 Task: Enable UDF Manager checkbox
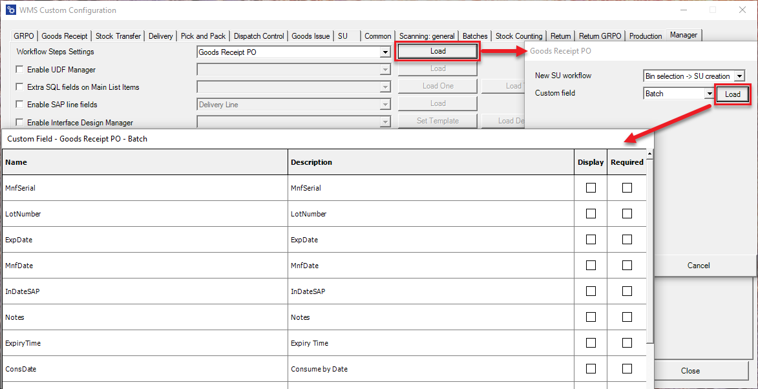pyautogui.click(x=20, y=70)
